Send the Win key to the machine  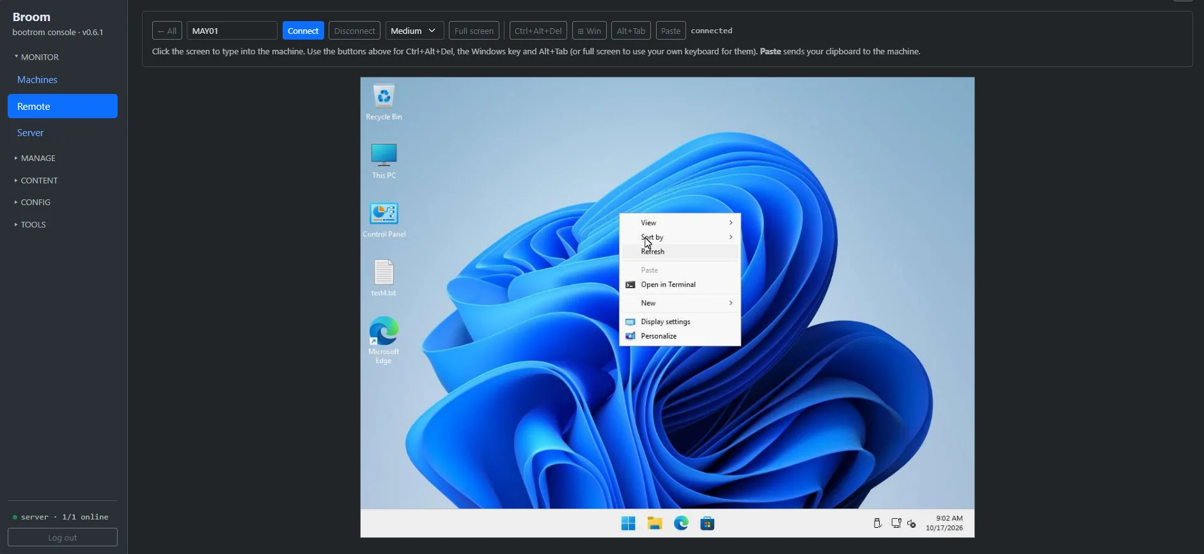click(589, 31)
